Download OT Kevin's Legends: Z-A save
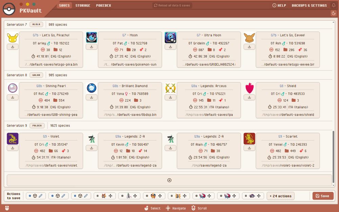The height and width of the screenshot is (212, 339). (x=92, y=148)
